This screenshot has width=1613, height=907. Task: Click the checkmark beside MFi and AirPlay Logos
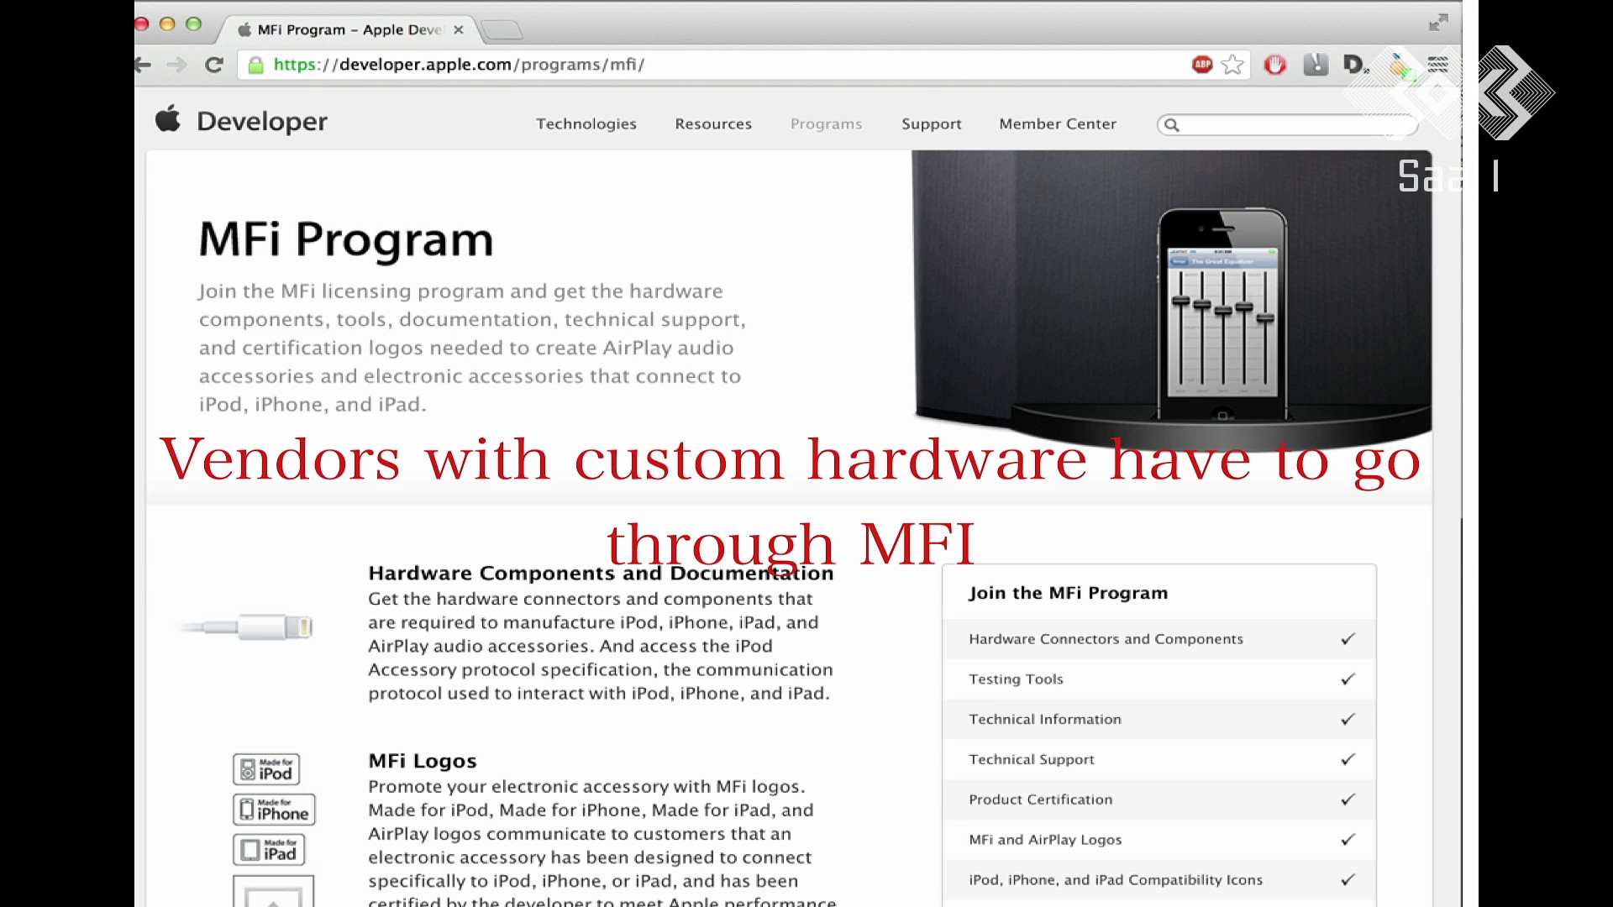1348,840
